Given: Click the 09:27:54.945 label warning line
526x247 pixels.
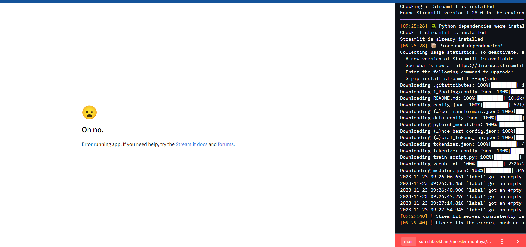Looking at the screenshot, I should (461, 210).
